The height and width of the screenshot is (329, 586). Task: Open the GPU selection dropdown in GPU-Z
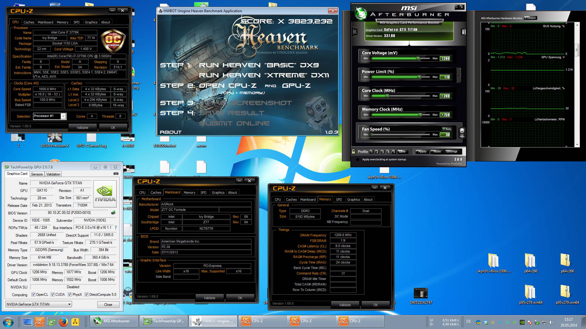[69, 304]
